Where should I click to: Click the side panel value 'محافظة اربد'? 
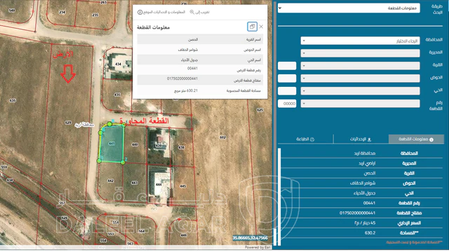pos(365,153)
